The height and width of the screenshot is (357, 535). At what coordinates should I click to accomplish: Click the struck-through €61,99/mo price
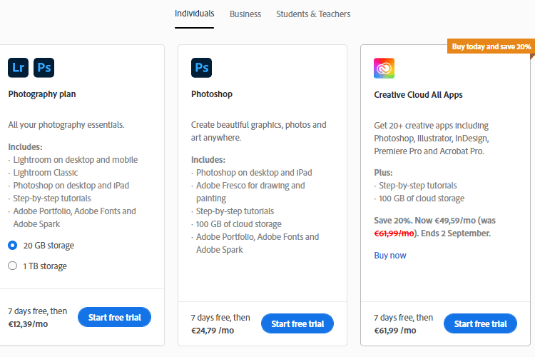coord(396,233)
